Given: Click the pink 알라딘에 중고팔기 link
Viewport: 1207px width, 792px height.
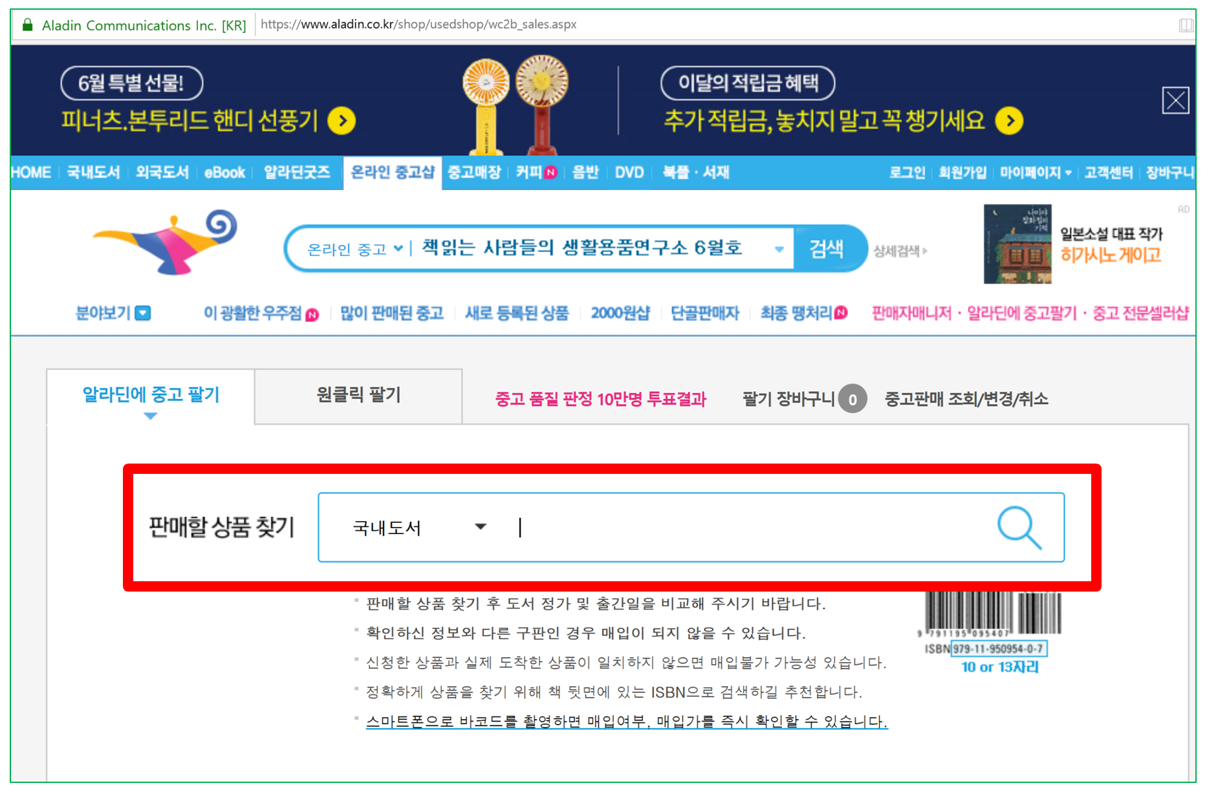Looking at the screenshot, I should [1022, 314].
